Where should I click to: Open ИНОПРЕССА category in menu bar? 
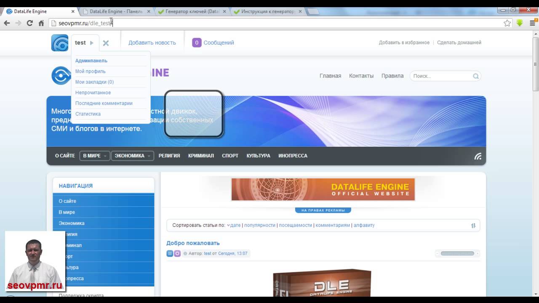293,156
